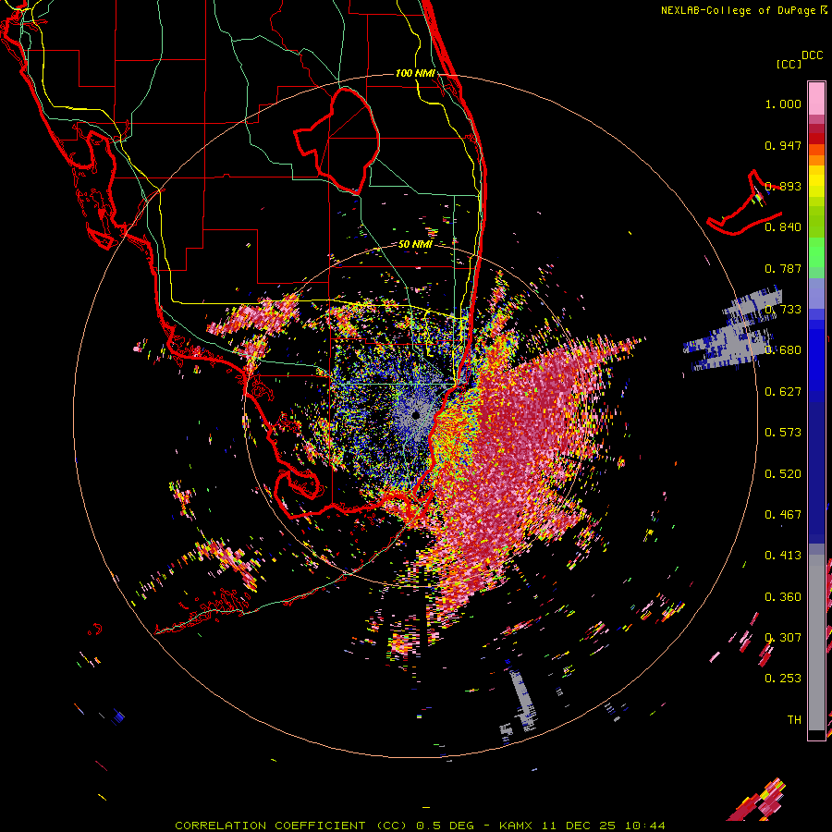Click the 0.680 color scale value
Image resolution: width=832 pixels, height=832 pixels.
coord(783,350)
